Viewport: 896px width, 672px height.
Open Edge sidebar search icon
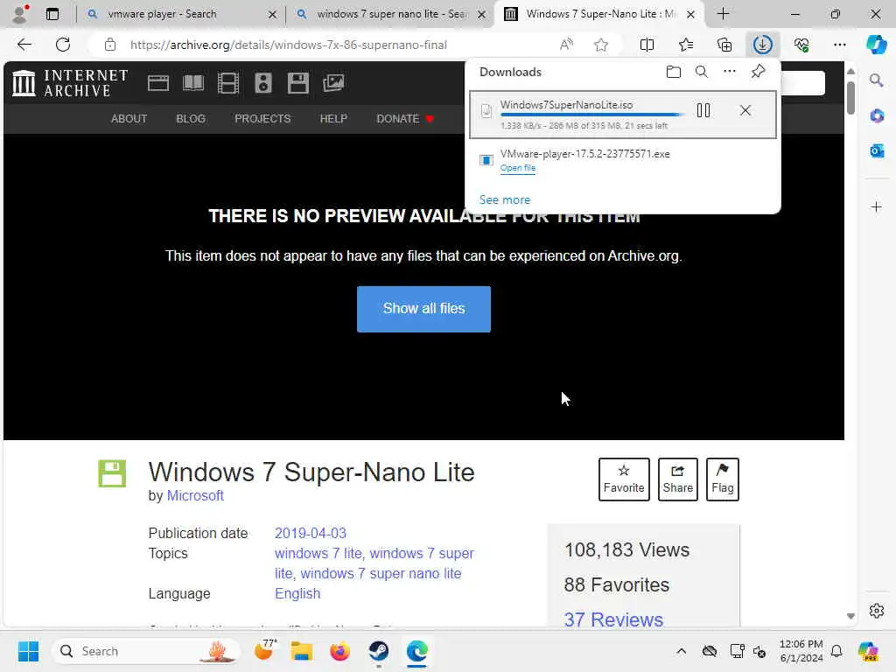point(876,80)
